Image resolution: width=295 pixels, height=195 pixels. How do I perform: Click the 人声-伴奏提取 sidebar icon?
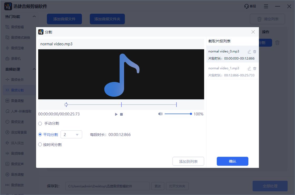coord(7,111)
